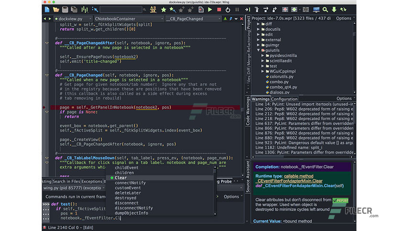The image size is (400, 231).
Task: Expand the docutils folder
Action: tap(258, 29)
